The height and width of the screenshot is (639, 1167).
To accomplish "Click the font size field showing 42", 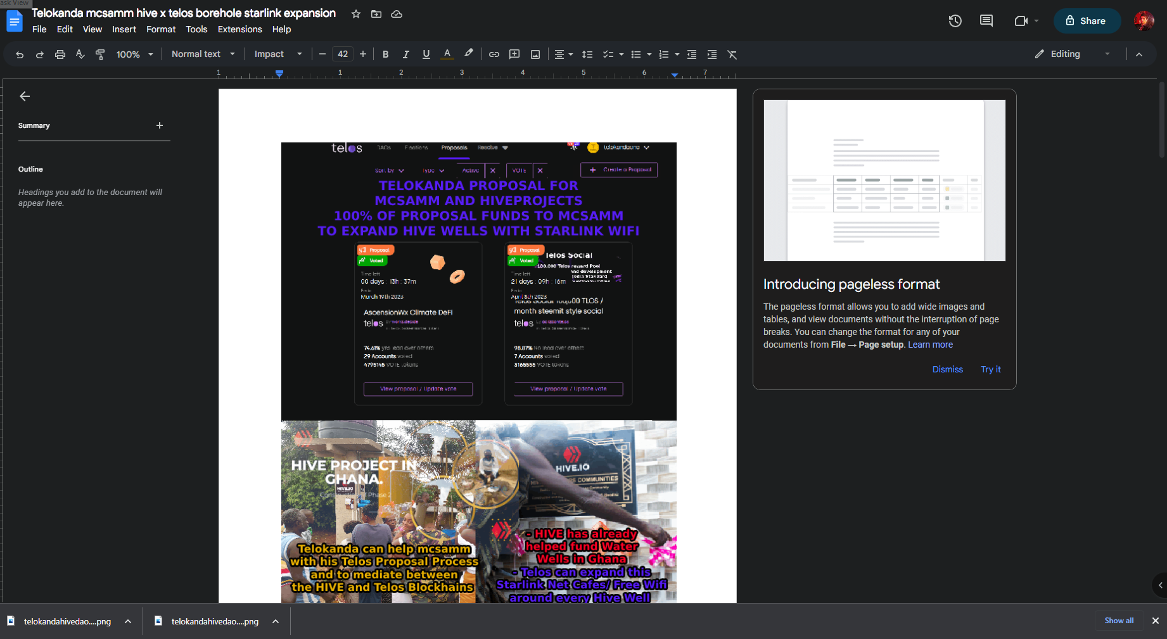I will [343, 54].
